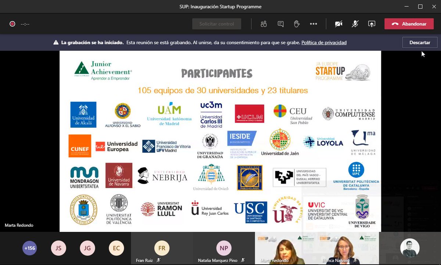Click the Universidad de Oviedo logo
This screenshot has height=265, width=441.
pyautogui.click(x=211, y=177)
